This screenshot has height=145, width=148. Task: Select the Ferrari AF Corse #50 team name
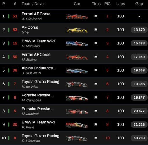point(36,55)
